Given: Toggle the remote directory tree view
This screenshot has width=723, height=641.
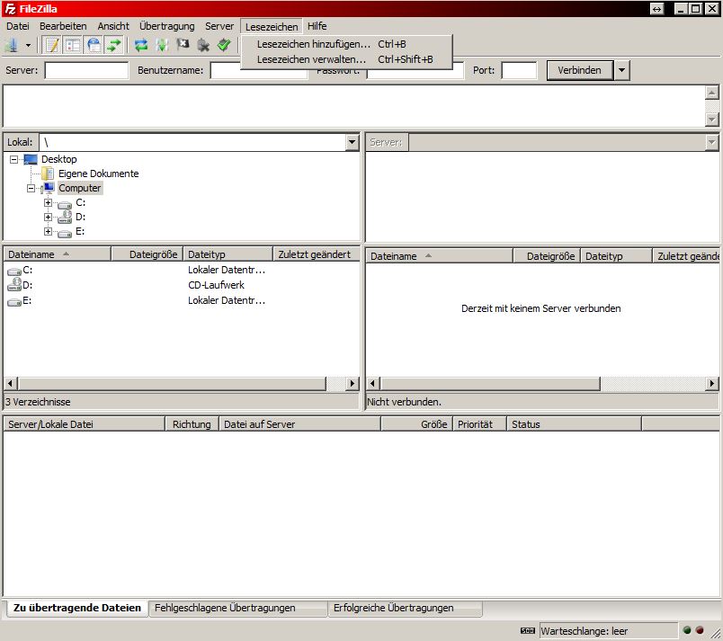Looking at the screenshot, I should click(94, 45).
